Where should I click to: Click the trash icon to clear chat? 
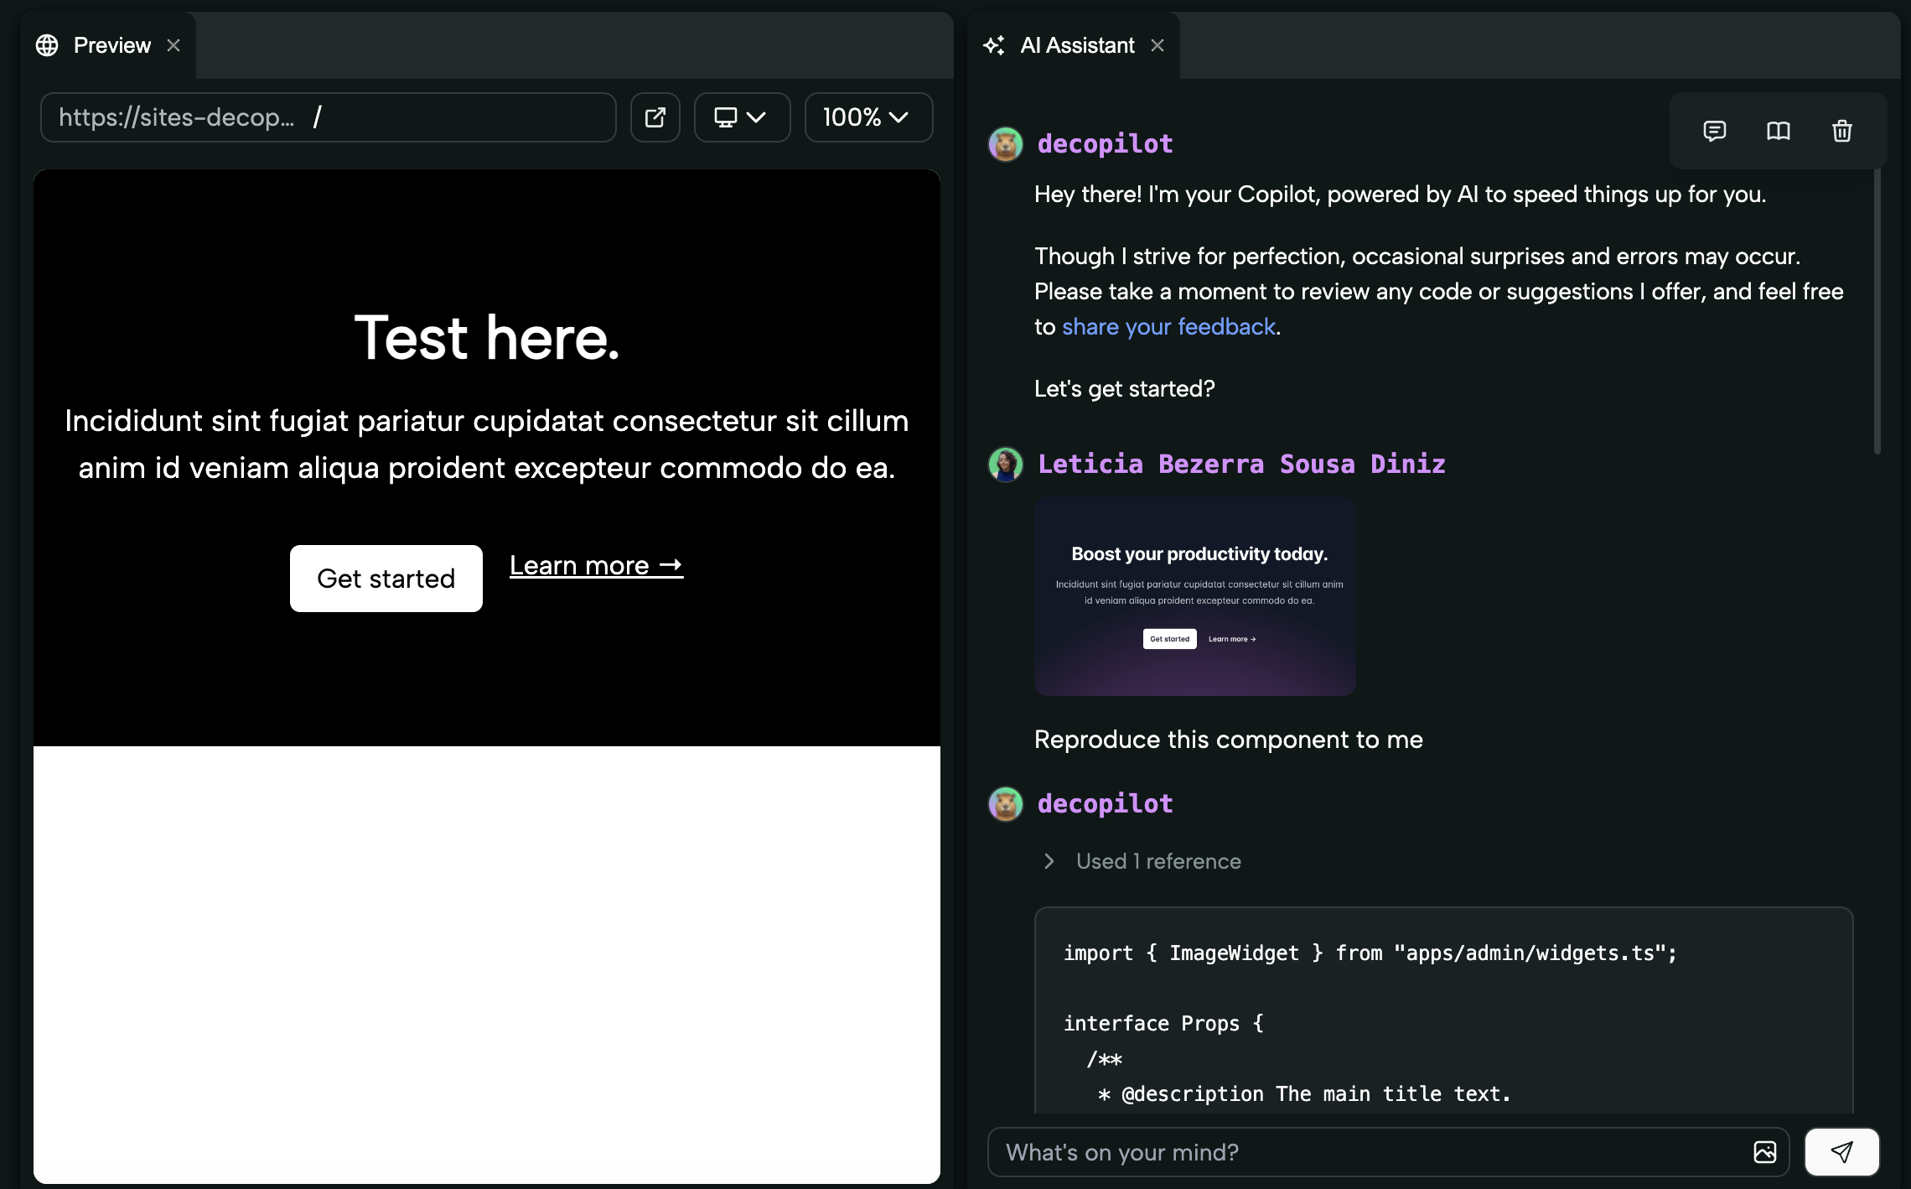(1841, 131)
